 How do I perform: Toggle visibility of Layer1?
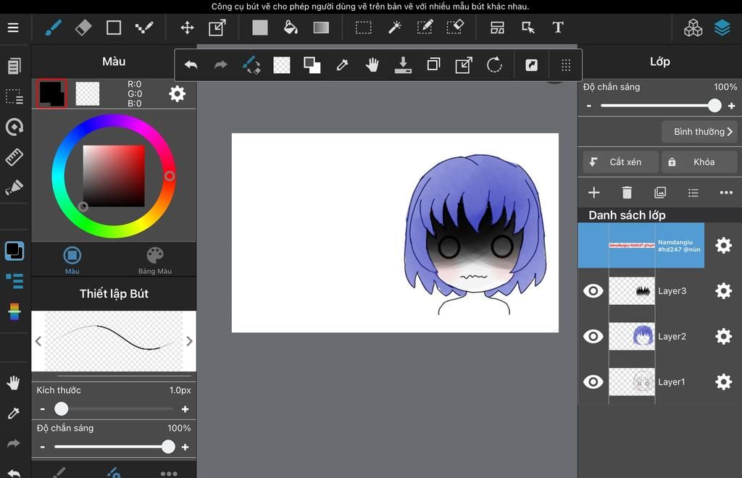tap(593, 382)
